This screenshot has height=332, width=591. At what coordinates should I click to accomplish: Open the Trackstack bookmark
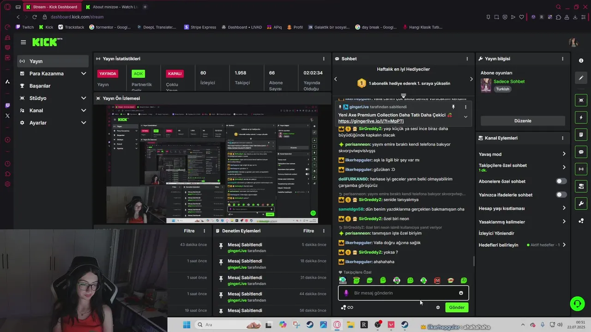[x=71, y=27]
